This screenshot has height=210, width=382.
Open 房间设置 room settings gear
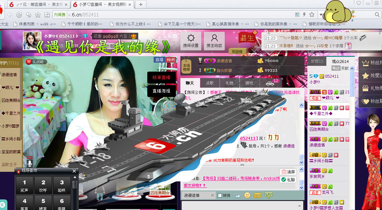(x=191, y=41)
